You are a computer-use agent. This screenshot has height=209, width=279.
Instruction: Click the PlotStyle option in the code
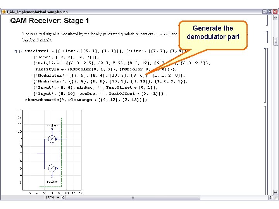[47, 69]
